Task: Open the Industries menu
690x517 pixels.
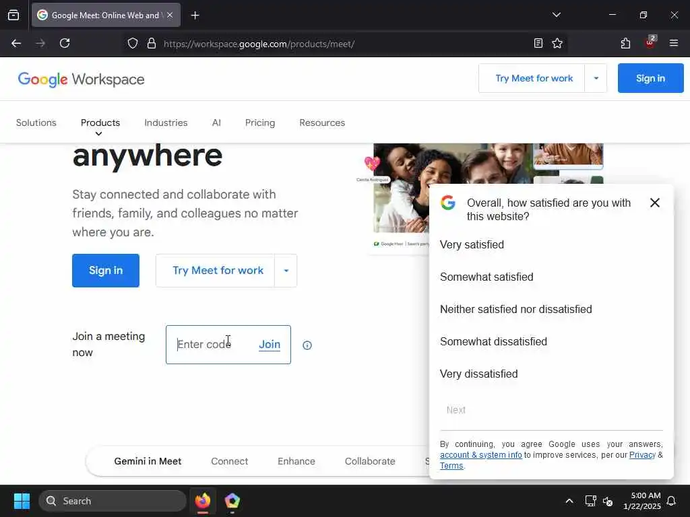Action: [166, 123]
